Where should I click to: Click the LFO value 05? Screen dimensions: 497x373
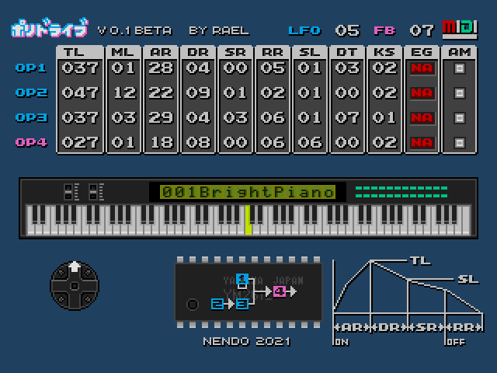coord(347,30)
